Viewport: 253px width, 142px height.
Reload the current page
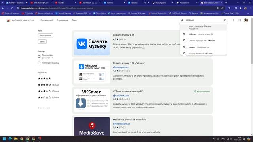click(12, 8)
